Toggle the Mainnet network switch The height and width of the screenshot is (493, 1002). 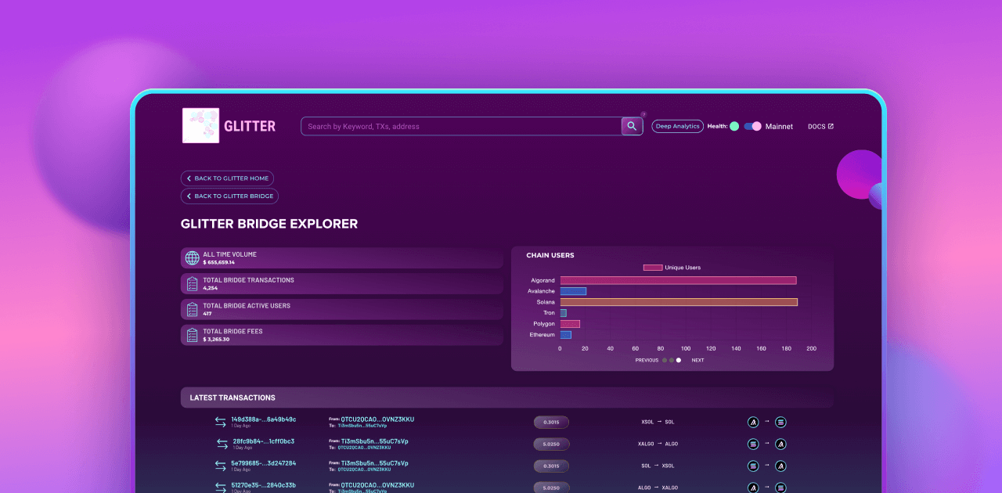coord(752,126)
